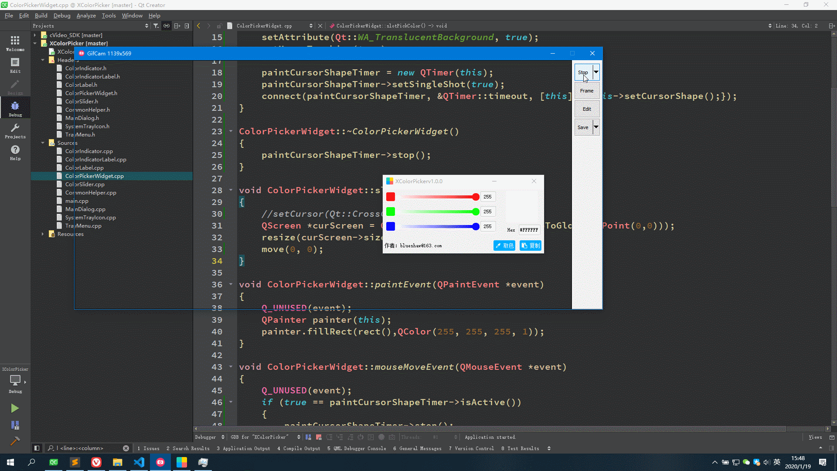Image resolution: width=837 pixels, height=471 pixels.
Task: Open the Save button dropdown arrow
Action: pyautogui.click(x=596, y=127)
